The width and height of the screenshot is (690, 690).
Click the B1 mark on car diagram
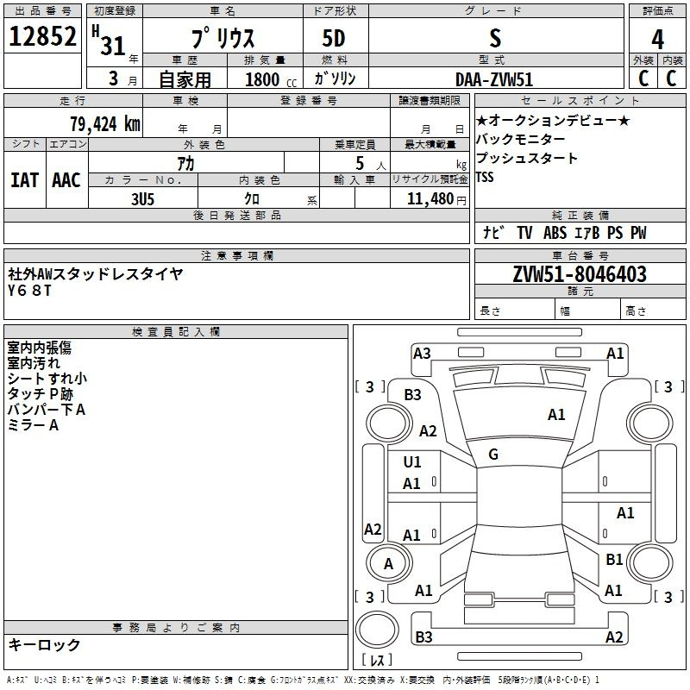[x=614, y=559]
